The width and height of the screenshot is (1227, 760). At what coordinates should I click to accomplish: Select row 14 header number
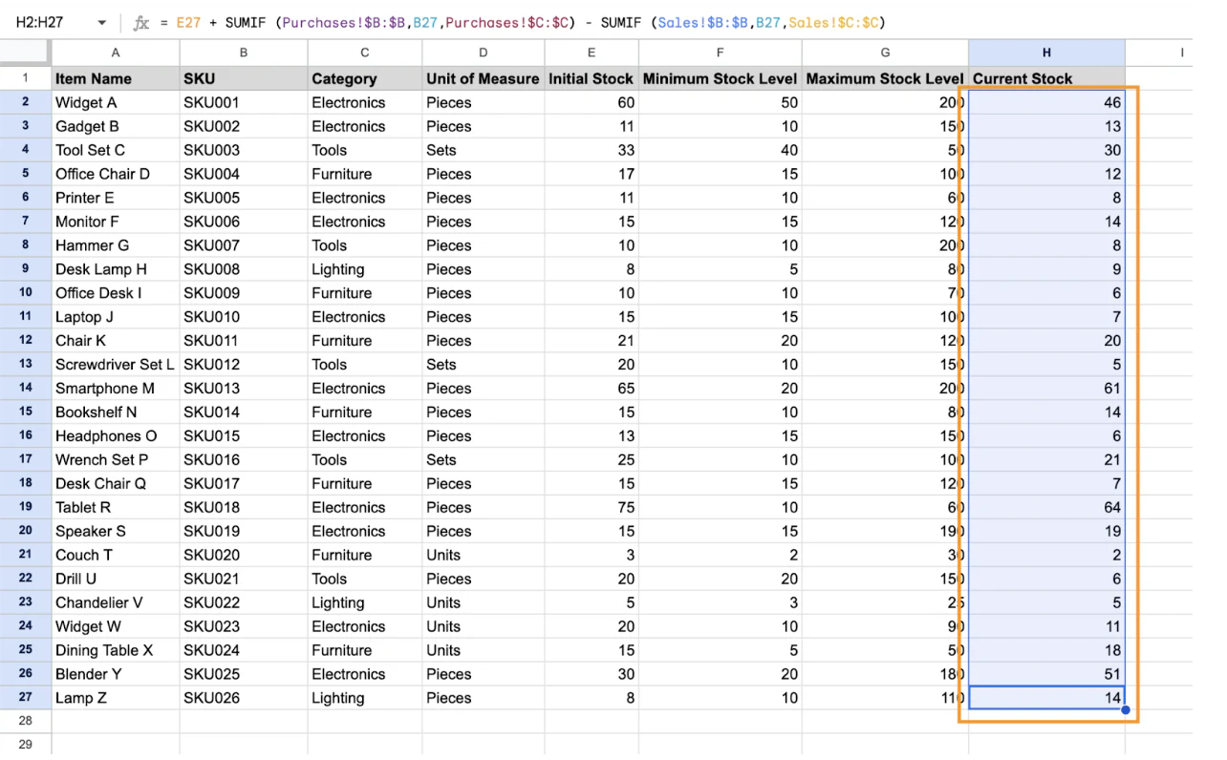tap(26, 388)
